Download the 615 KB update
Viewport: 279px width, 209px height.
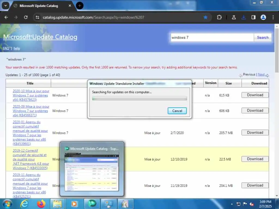pos(255,95)
